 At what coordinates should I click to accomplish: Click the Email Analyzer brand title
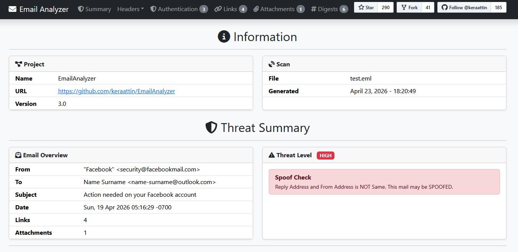tap(44, 9)
